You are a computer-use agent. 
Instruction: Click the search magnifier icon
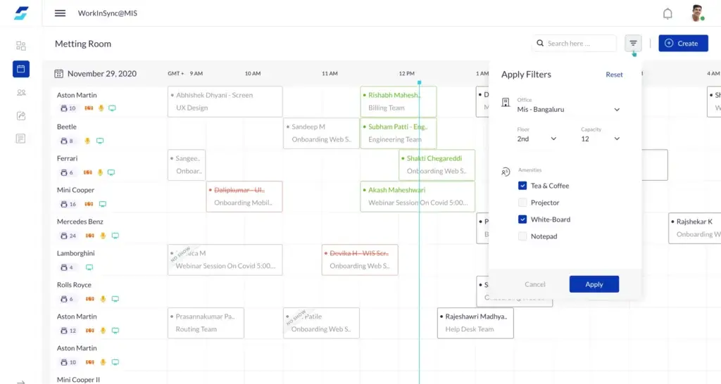[540, 43]
